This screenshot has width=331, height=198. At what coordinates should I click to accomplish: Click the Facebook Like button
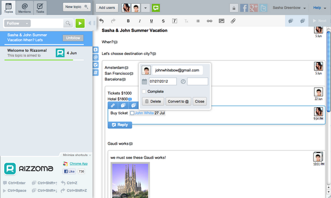coord(69,171)
